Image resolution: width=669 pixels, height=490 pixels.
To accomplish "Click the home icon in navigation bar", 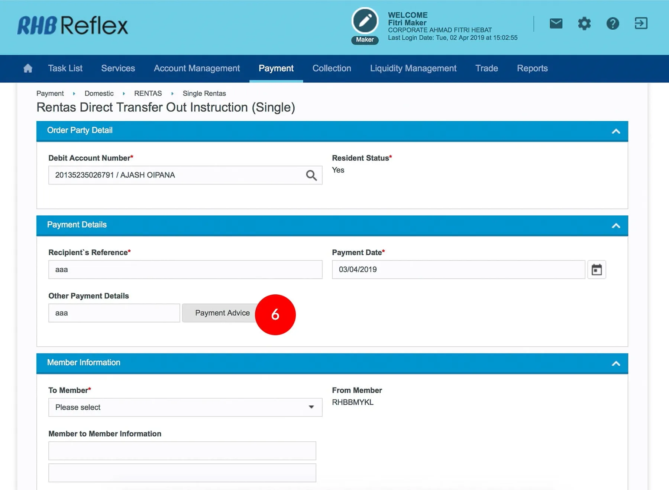I will [28, 68].
